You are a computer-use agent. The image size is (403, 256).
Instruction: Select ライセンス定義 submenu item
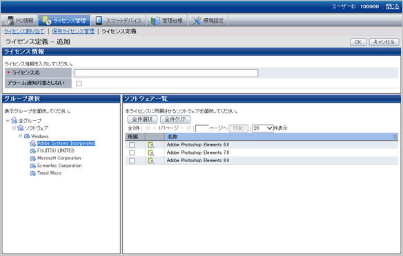click(119, 31)
